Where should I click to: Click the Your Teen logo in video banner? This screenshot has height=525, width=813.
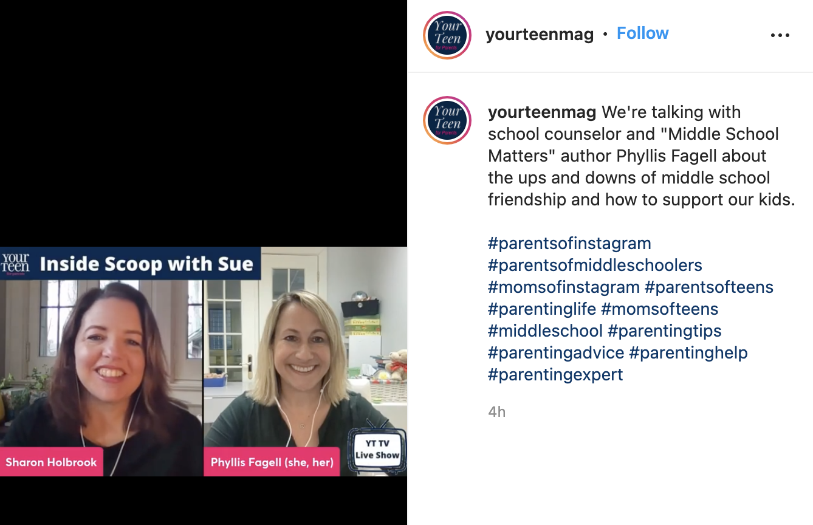(15, 264)
